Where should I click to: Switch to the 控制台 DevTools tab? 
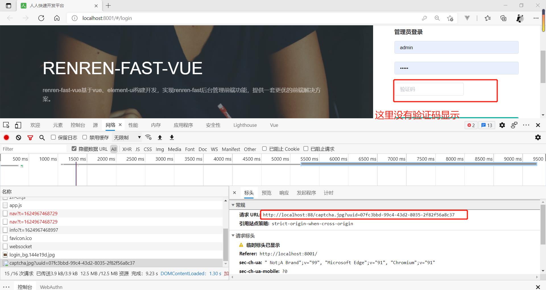(78, 125)
